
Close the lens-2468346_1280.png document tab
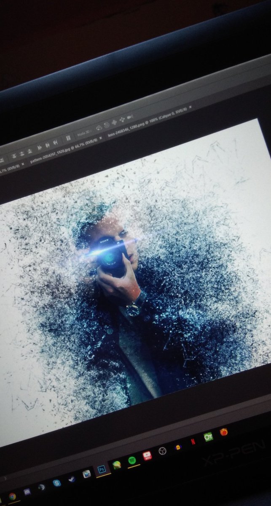tap(190, 107)
